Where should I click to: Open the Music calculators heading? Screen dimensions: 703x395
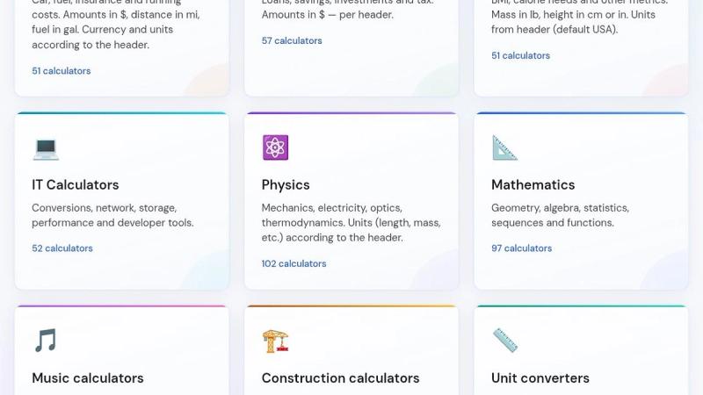pyautogui.click(x=88, y=378)
